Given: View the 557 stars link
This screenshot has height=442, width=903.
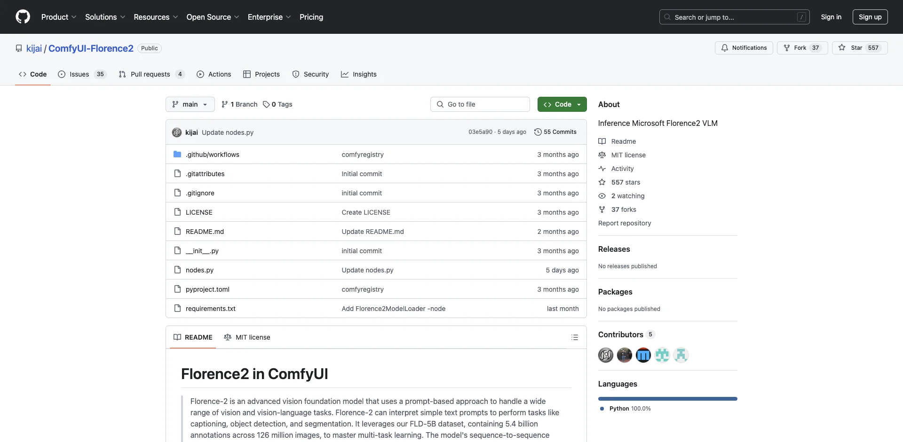Looking at the screenshot, I should tap(619, 182).
